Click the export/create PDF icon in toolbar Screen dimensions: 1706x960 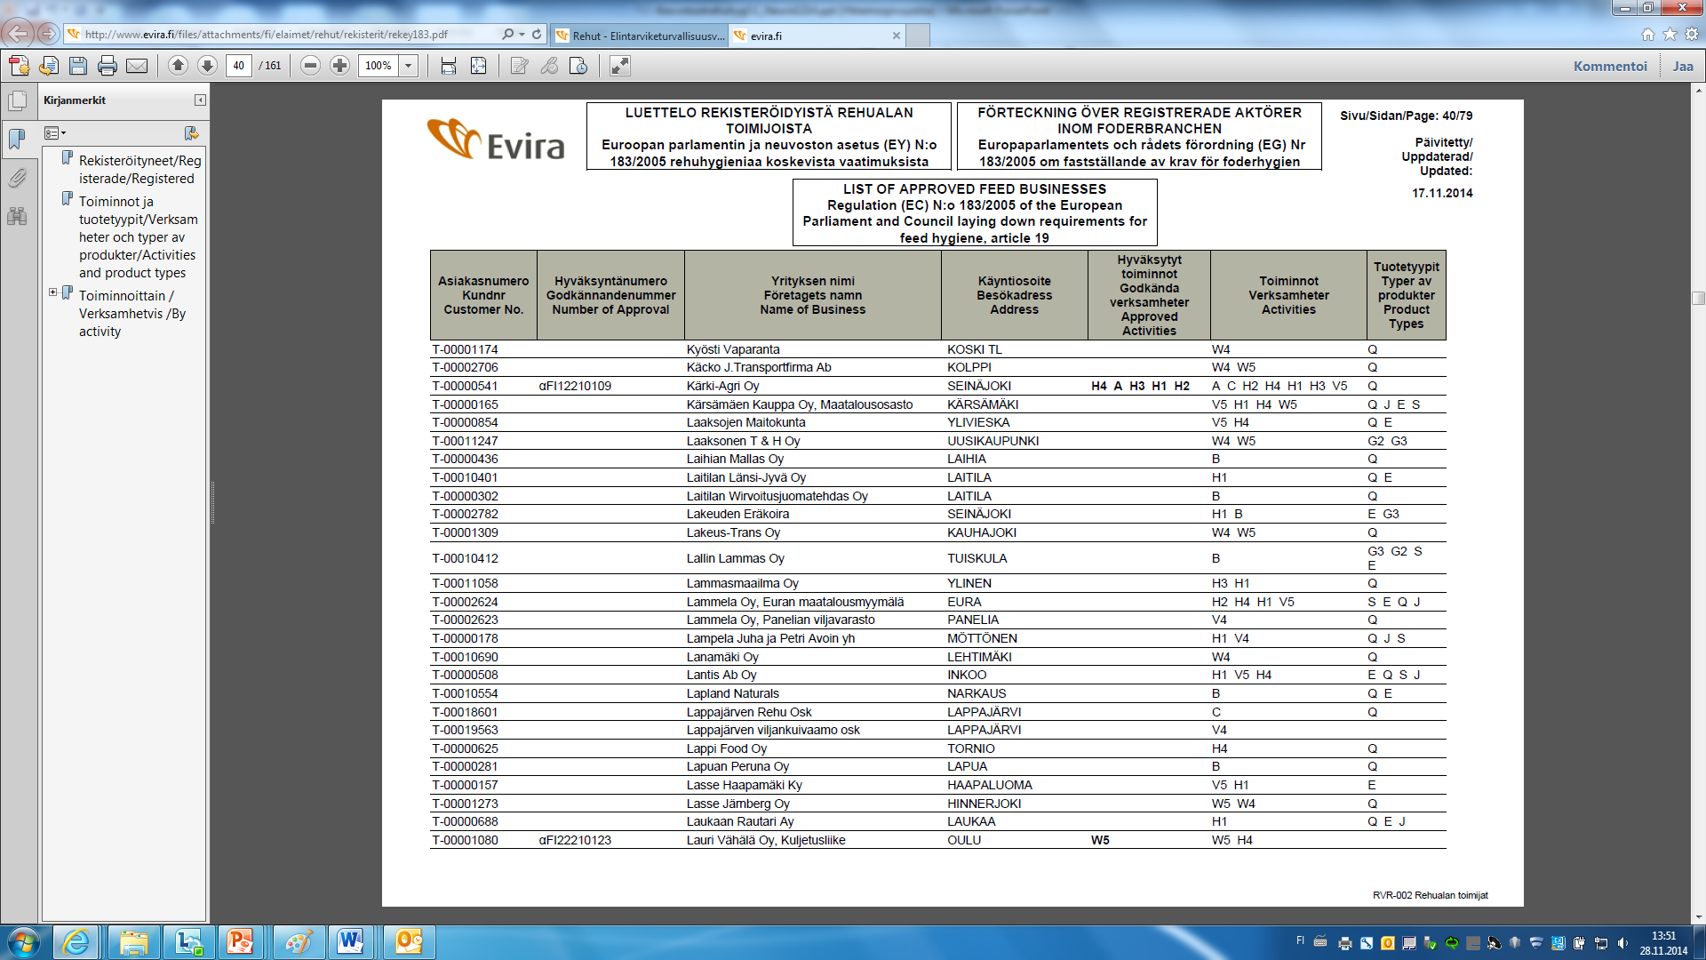click(x=20, y=66)
